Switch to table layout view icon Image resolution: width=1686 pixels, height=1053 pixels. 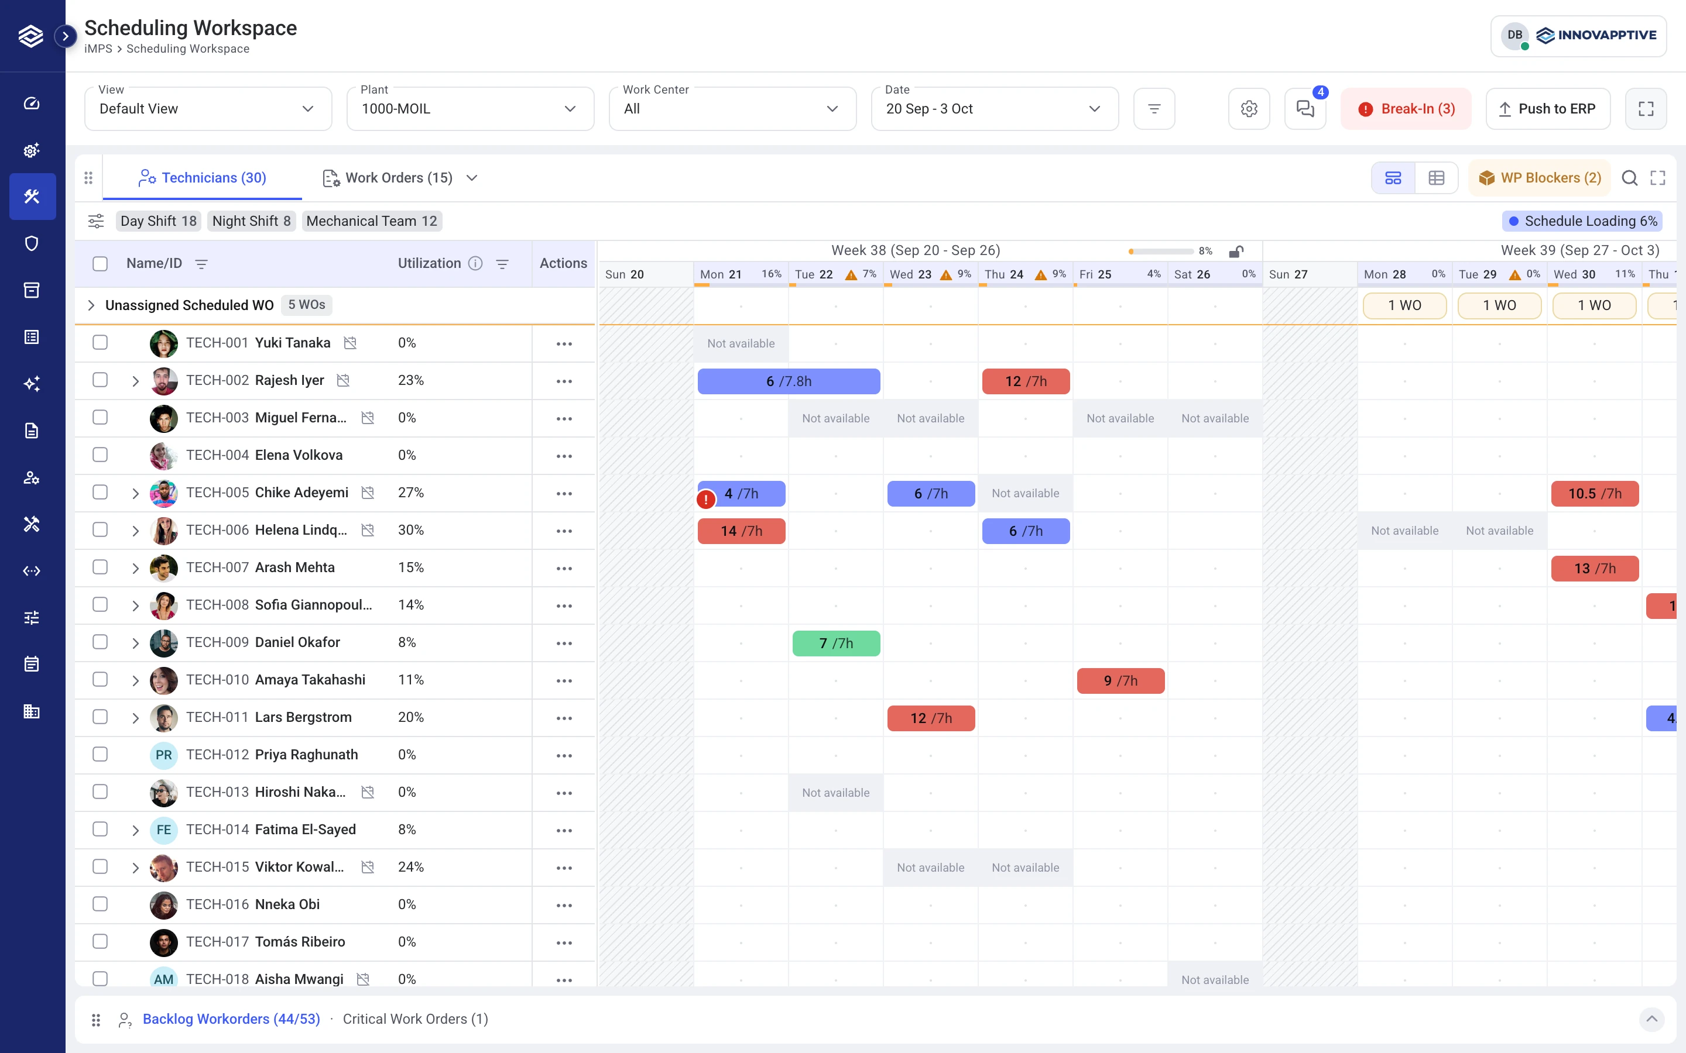[x=1436, y=178]
